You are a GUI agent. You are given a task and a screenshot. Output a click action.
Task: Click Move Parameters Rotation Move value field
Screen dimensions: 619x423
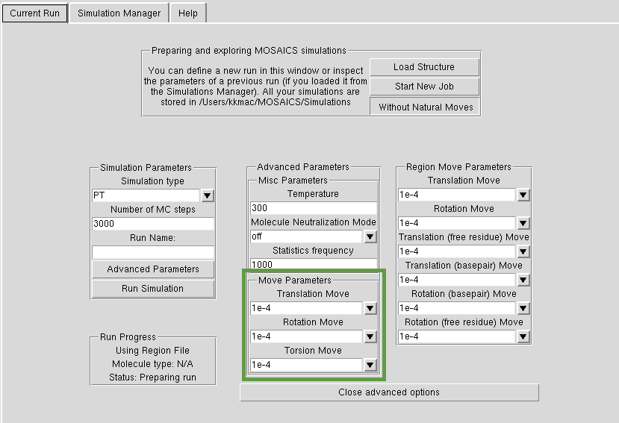[x=307, y=336]
